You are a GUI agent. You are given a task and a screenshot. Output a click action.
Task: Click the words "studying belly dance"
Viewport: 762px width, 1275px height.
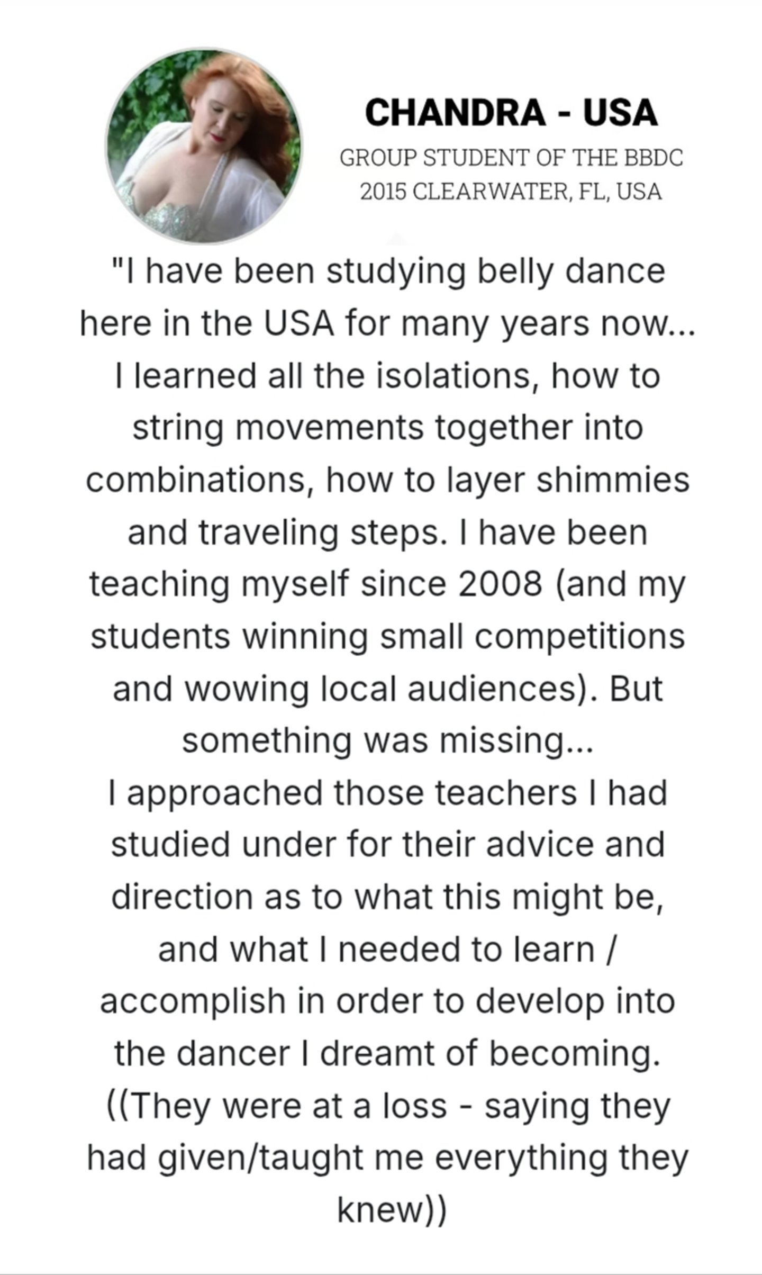coord(495,271)
